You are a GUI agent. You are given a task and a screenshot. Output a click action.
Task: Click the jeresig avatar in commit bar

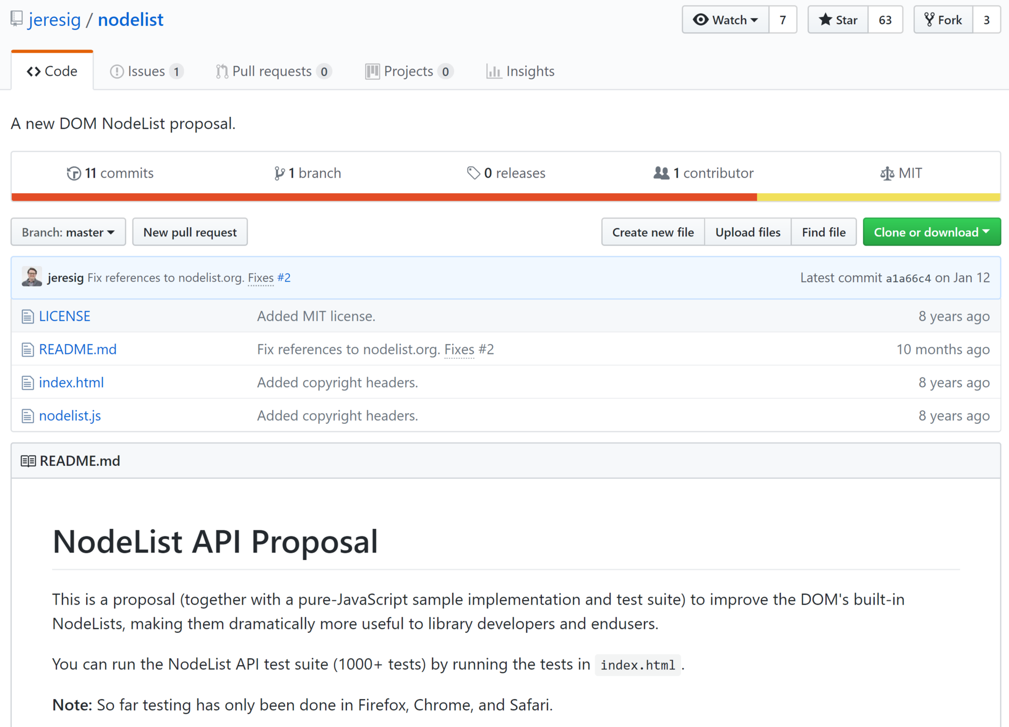pyautogui.click(x=32, y=277)
